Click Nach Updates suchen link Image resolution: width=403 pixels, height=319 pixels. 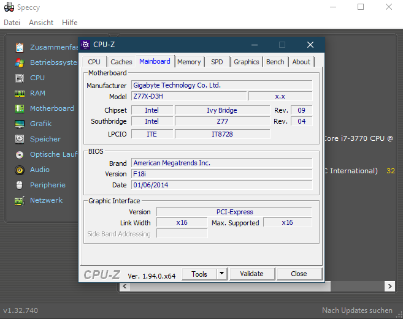pyautogui.click(x=357, y=310)
